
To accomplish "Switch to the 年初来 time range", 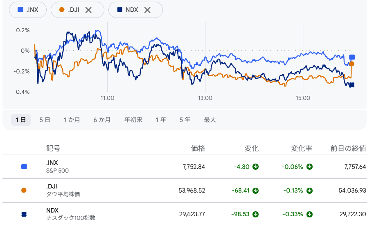I will 133,120.
